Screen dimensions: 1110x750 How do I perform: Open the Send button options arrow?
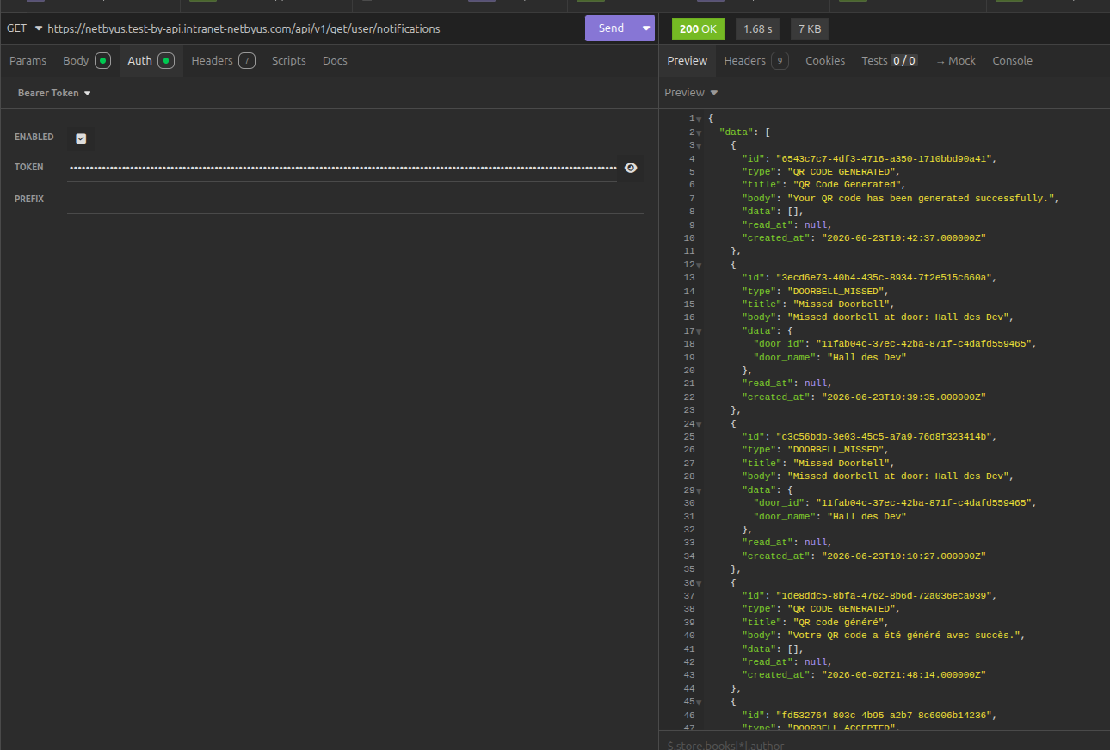coord(647,28)
